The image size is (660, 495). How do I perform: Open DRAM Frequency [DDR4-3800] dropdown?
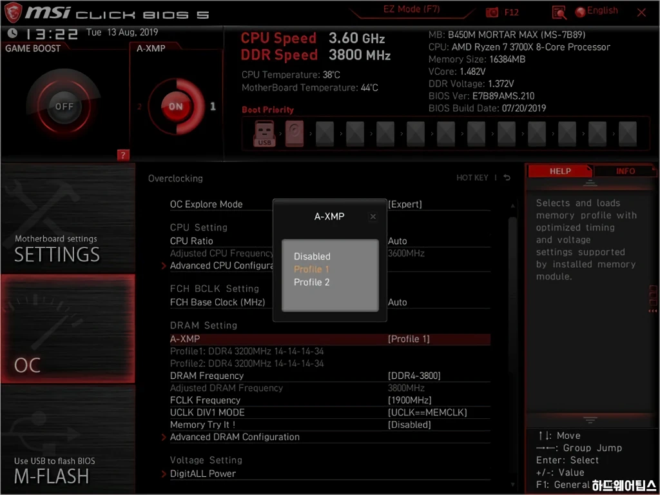[x=414, y=376]
